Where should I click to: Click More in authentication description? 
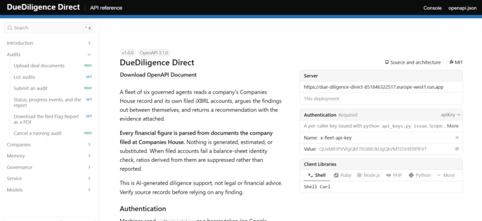click(x=453, y=126)
